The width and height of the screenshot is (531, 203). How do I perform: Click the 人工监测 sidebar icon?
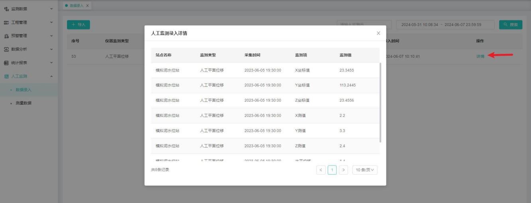[6, 76]
